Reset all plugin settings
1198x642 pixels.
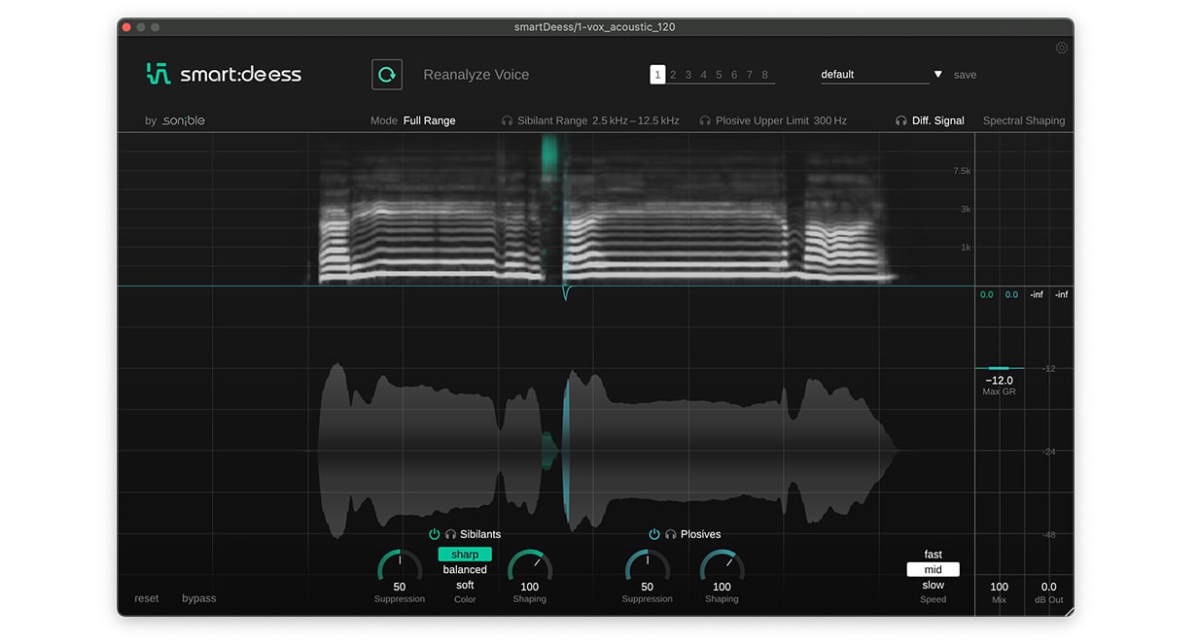[x=147, y=598]
